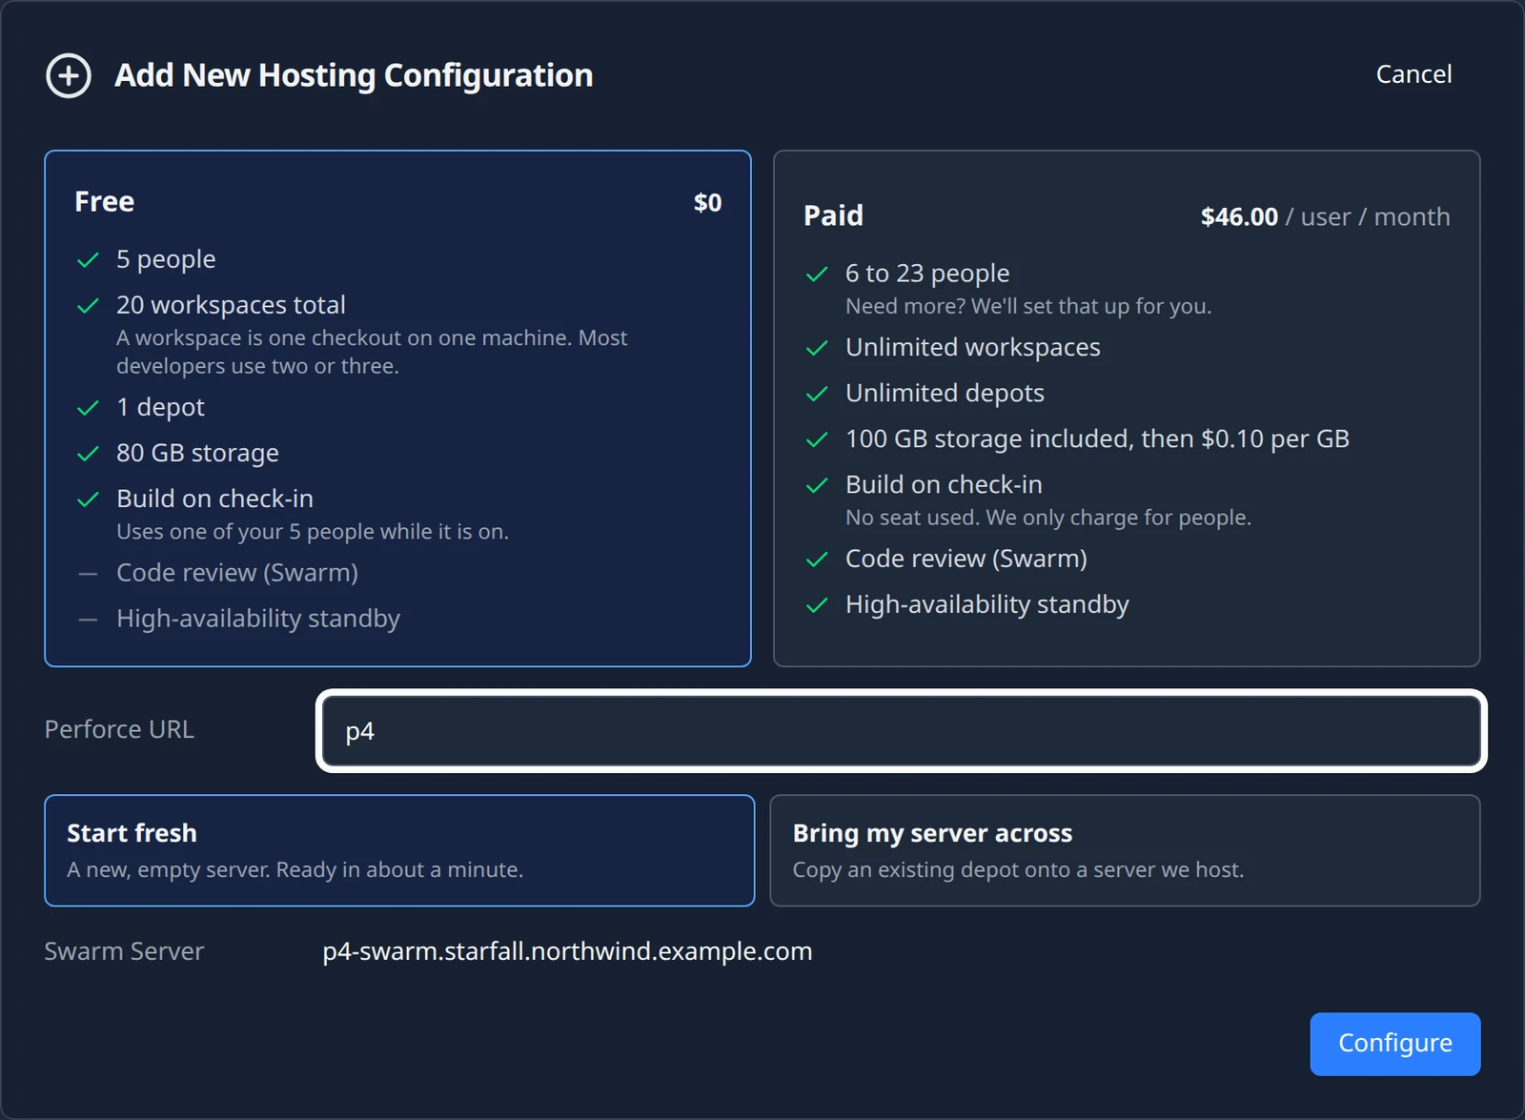Click the checkmark next to 100 GB storage included
The width and height of the screenshot is (1525, 1120).
817,440
